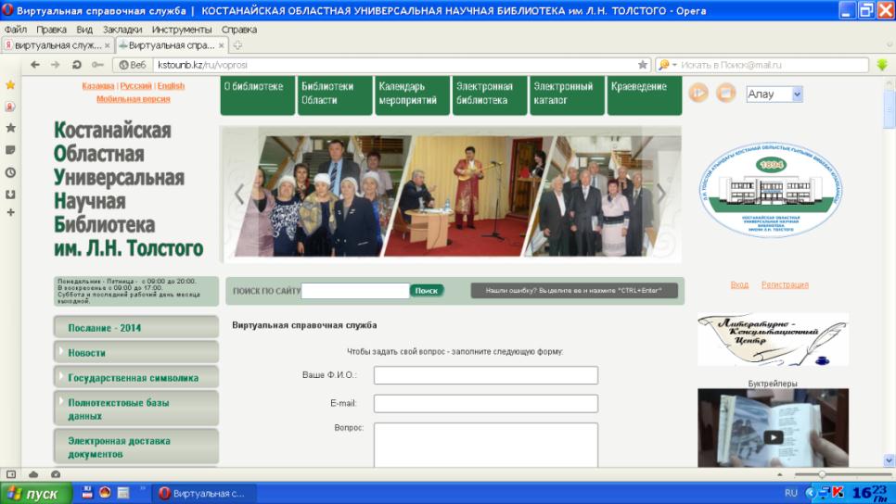Image resolution: width=896 pixels, height=504 pixels.
Task: Click the browser reload button
Action: tap(77, 65)
